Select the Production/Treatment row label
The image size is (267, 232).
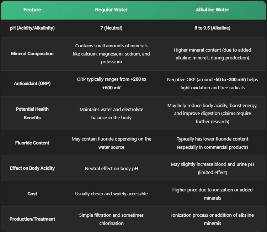[x=32, y=219]
